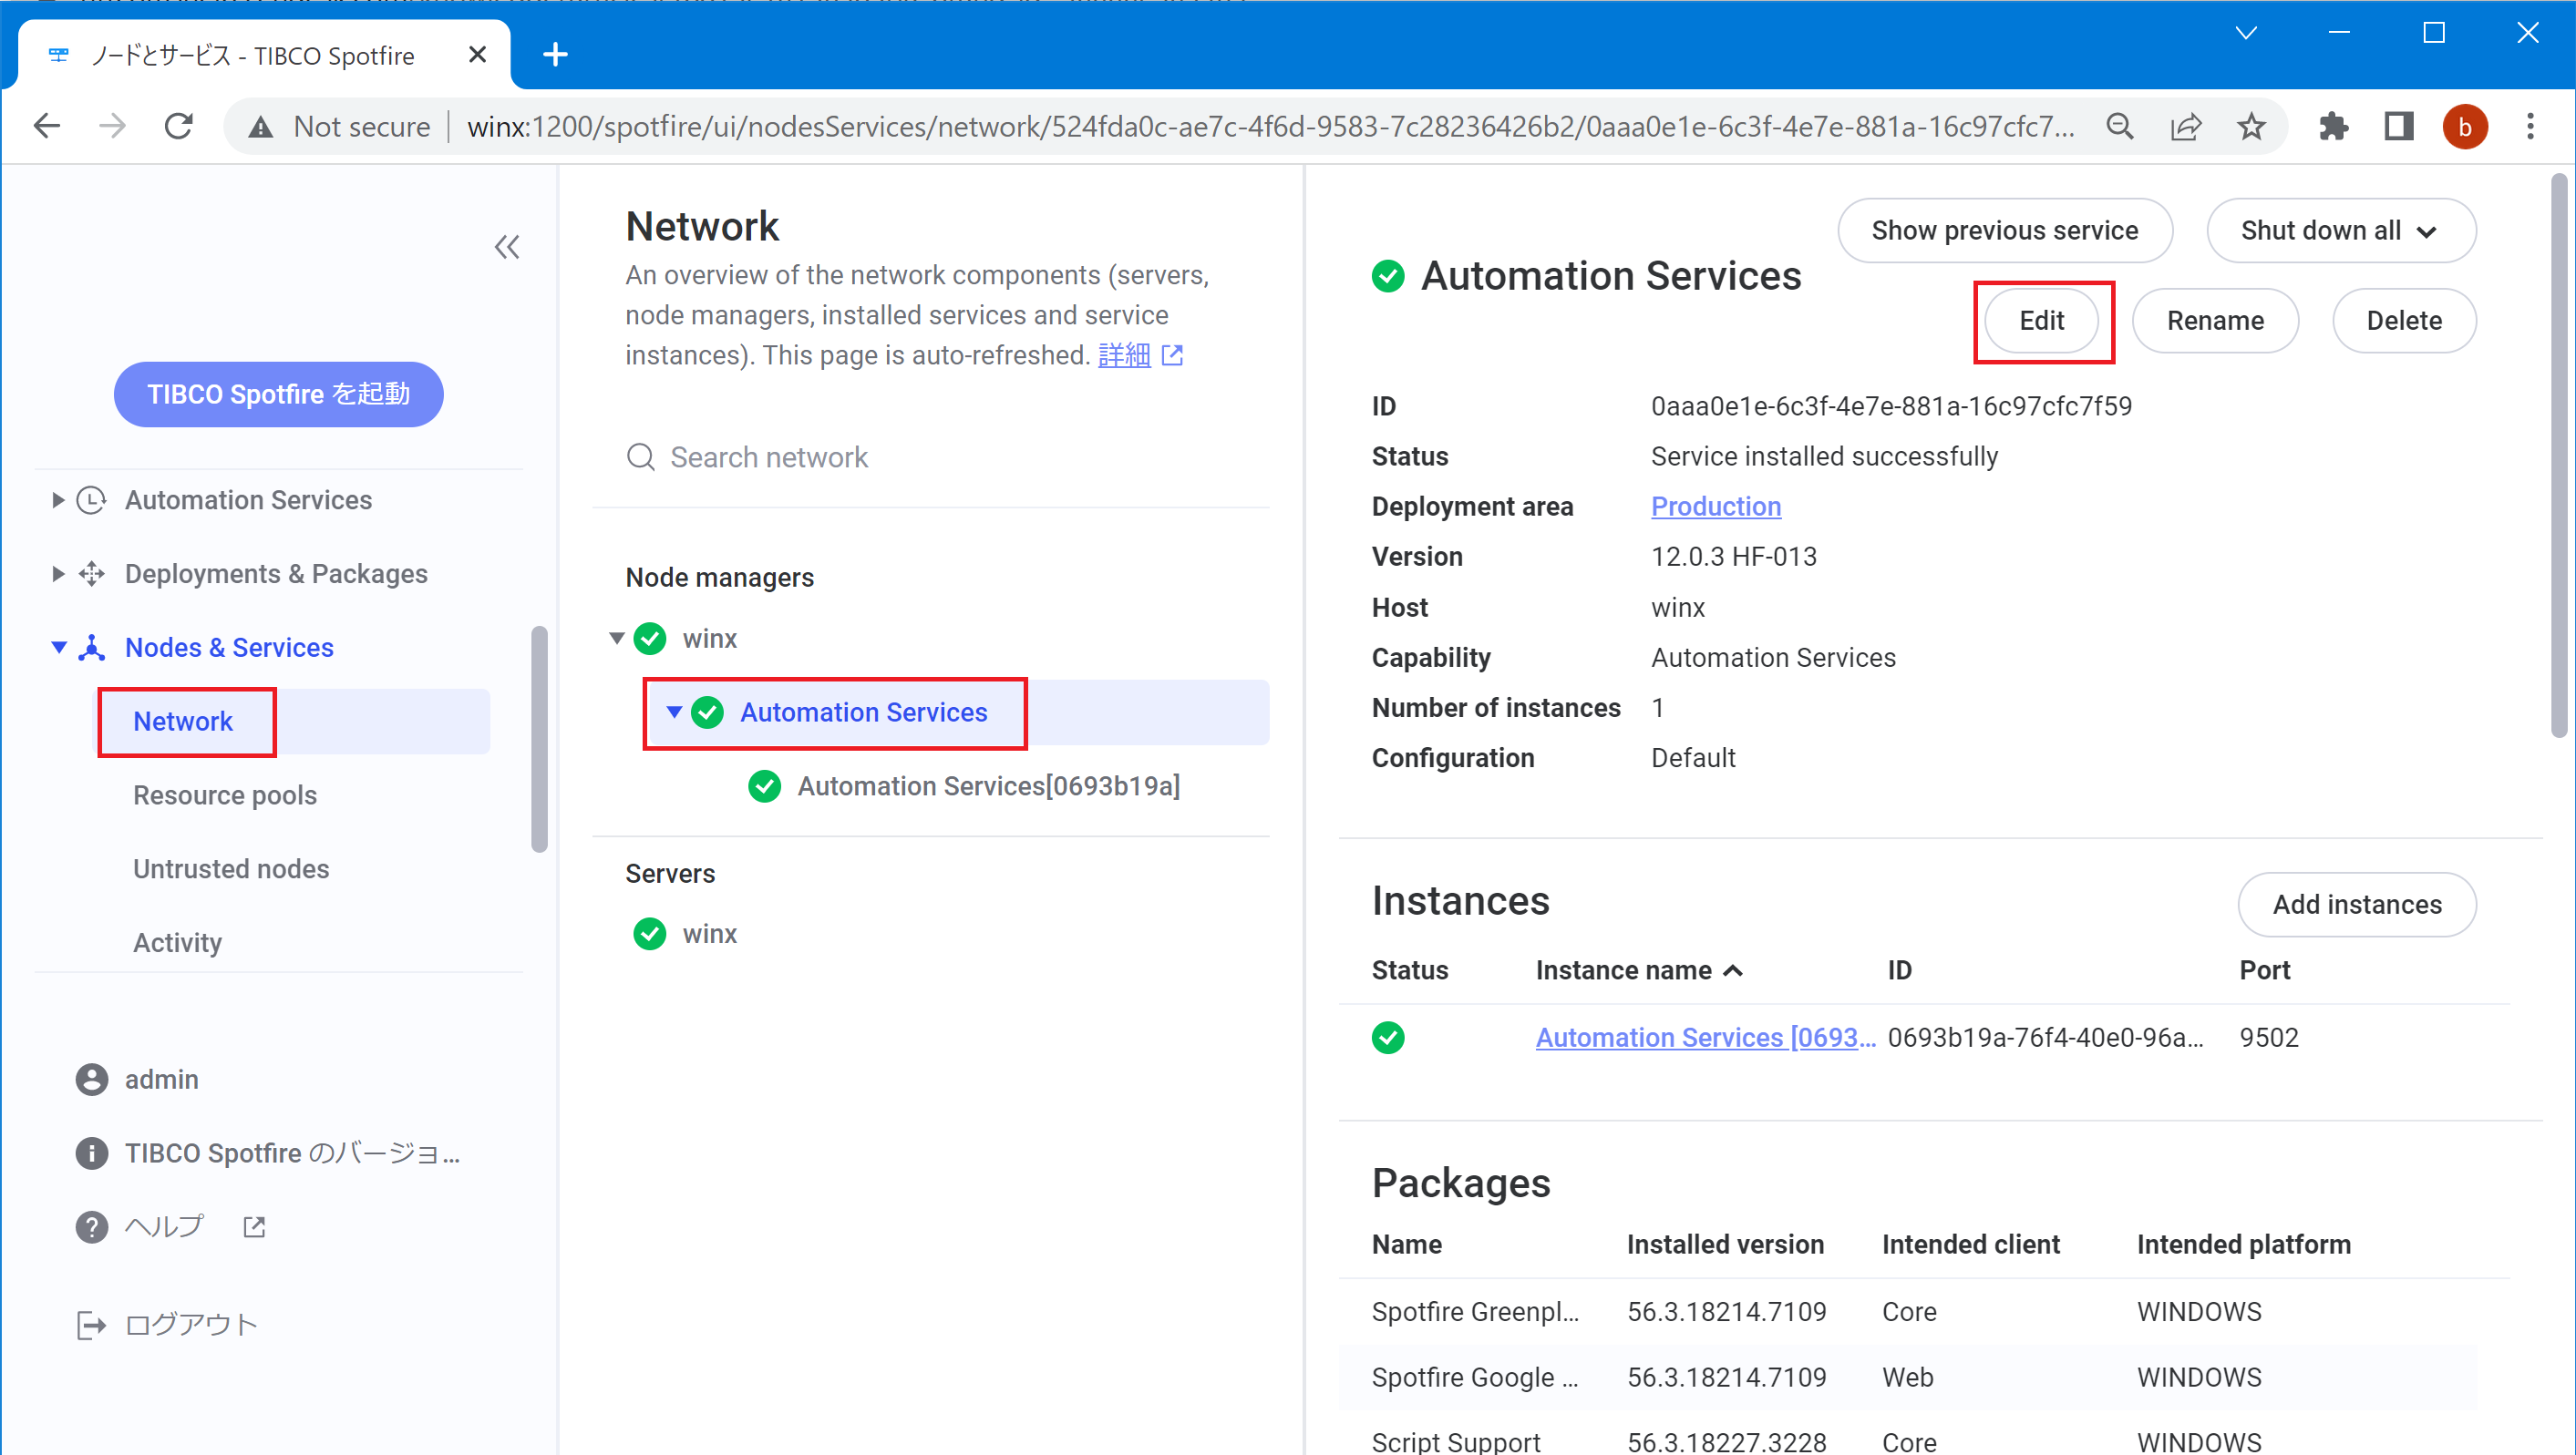The width and height of the screenshot is (2576, 1455).
Task: Sort by the Instance name column header
Action: point(1639,970)
